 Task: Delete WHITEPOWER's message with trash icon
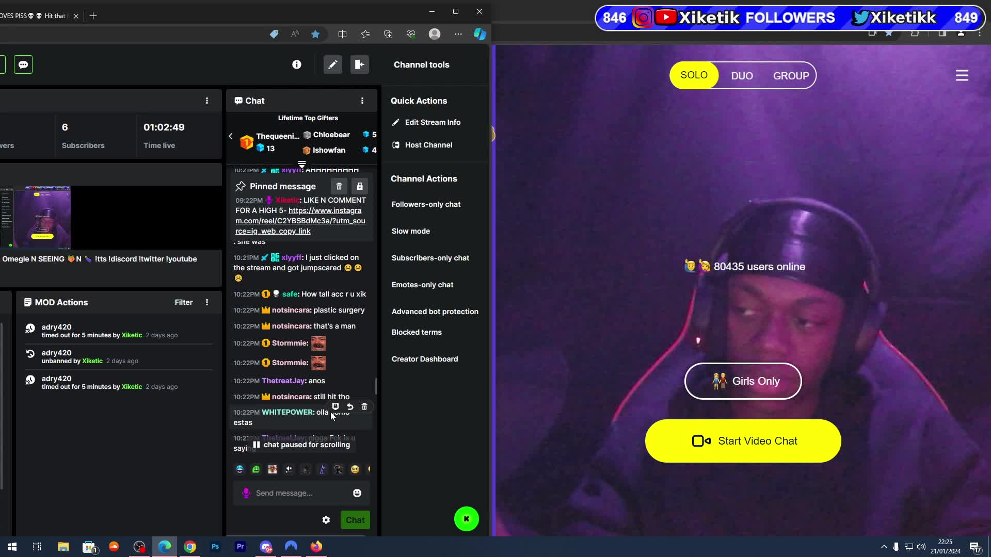coord(365,407)
